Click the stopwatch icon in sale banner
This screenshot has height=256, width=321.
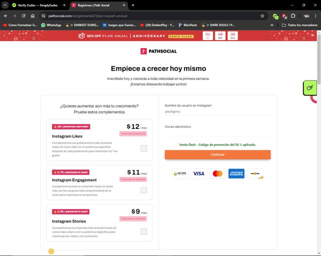point(81,35)
